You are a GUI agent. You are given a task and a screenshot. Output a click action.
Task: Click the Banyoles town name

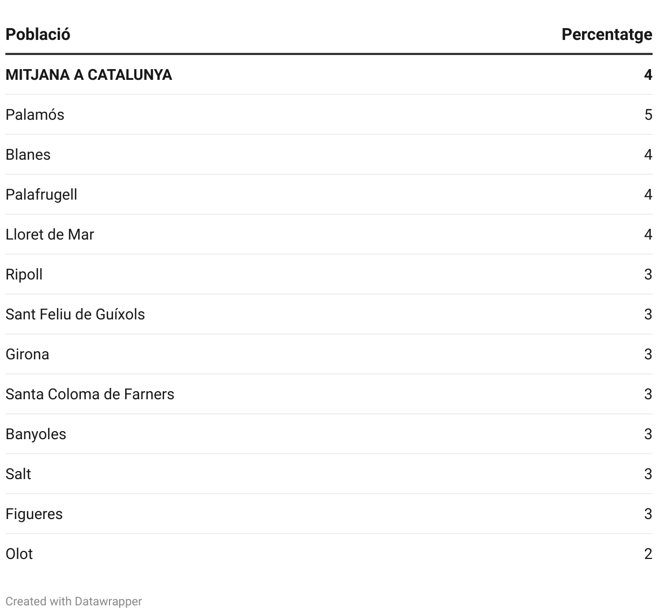(x=36, y=434)
